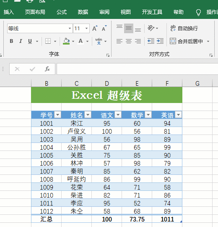Open 对齐方式 group dialog launcher
This screenshot has height=227, width=218.
[x=211, y=55]
